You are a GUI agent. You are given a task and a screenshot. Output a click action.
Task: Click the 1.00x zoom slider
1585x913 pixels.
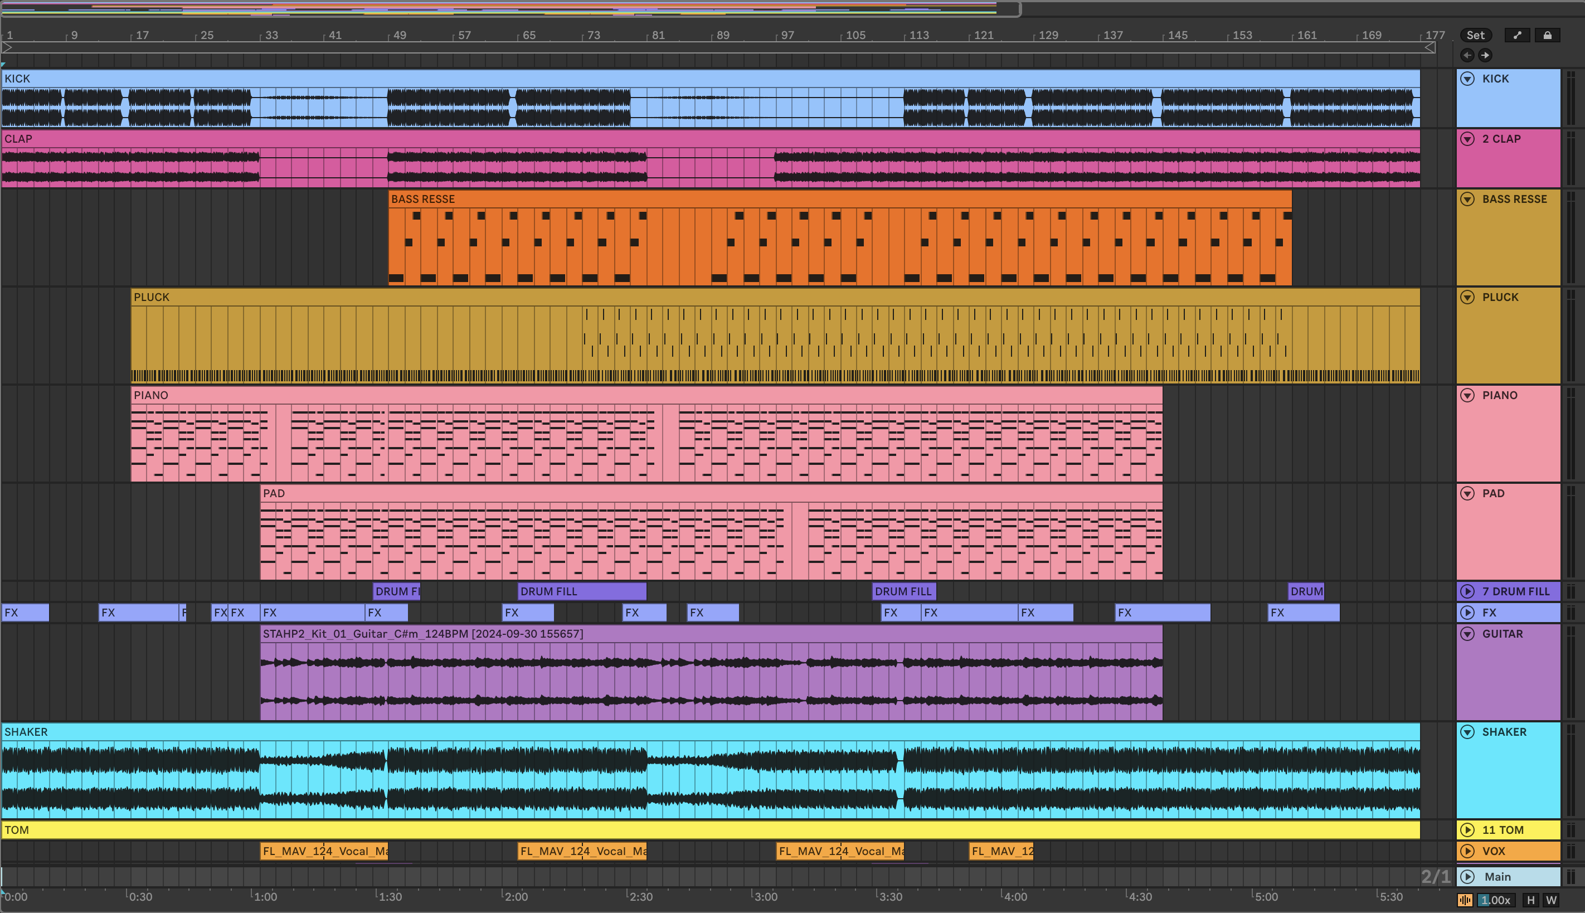[x=1496, y=900]
